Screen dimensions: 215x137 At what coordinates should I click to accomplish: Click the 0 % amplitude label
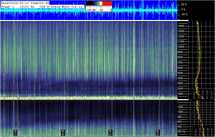coord(183,9)
